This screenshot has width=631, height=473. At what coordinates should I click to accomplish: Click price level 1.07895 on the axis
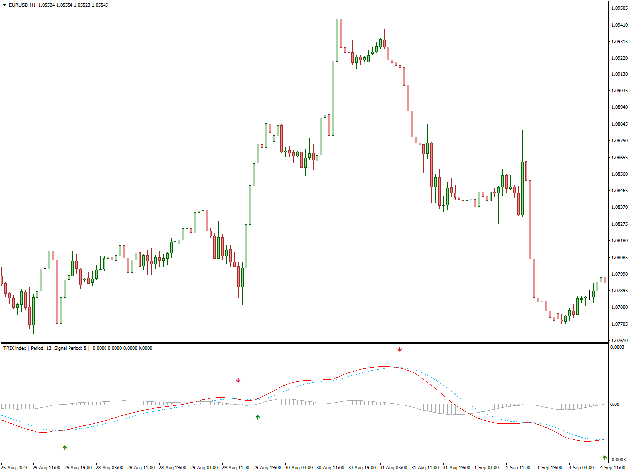pos(619,291)
